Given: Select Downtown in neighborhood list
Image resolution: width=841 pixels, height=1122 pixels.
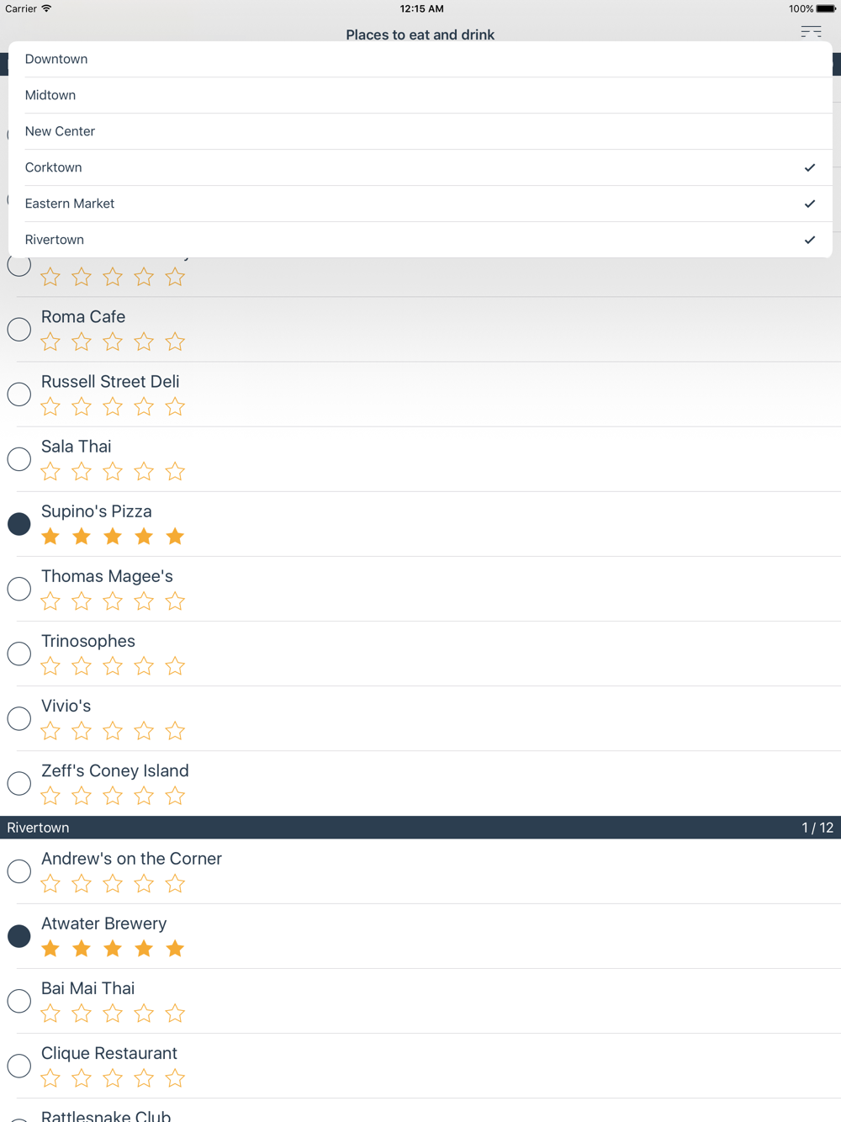Looking at the screenshot, I should 420,59.
